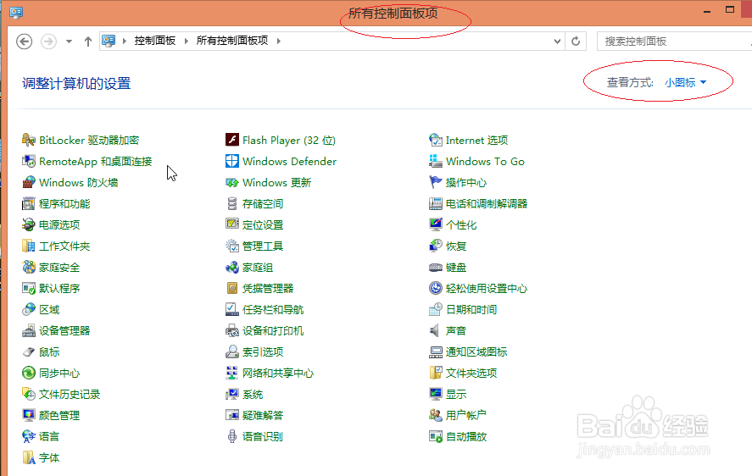752x476 pixels.
Task: Click the Internet 选项 icon
Action: (436, 140)
